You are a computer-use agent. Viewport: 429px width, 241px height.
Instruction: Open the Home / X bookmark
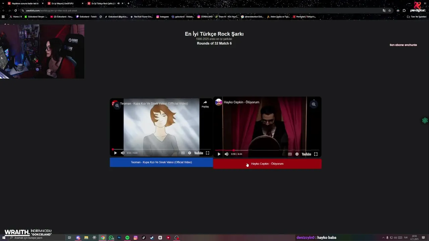[x=16, y=17]
